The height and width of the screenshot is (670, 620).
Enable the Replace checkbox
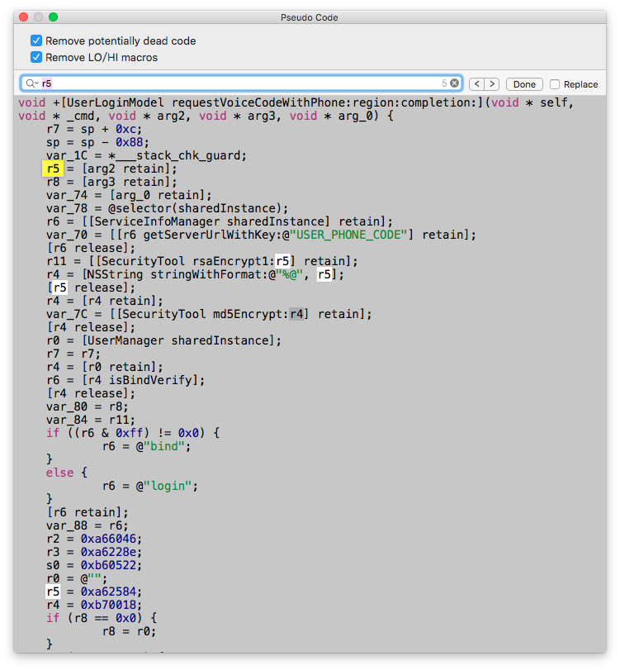(x=555, y=84)
